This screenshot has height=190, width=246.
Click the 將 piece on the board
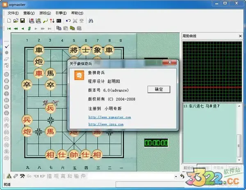(74, 50)
